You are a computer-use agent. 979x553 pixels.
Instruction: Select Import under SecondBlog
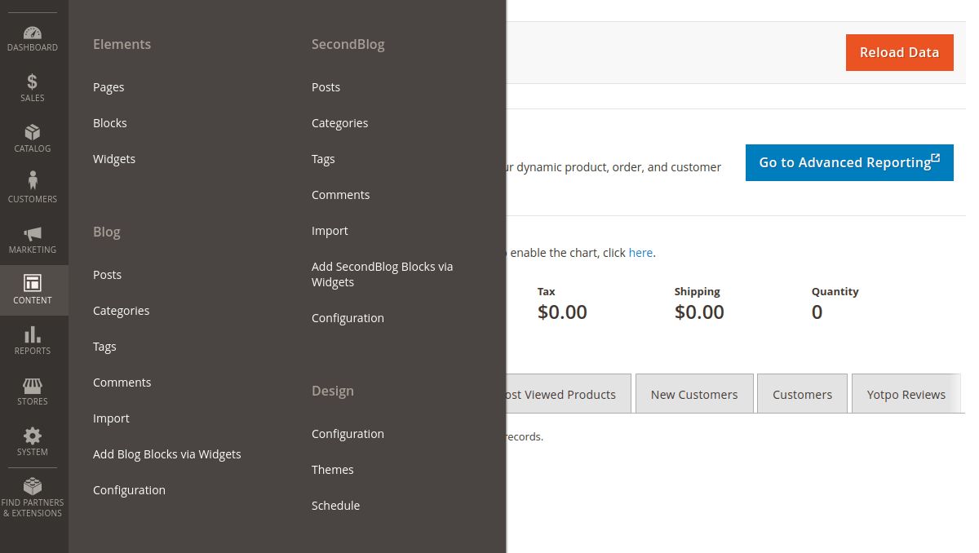[330, 230]
